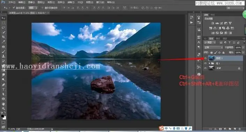This screenshot has width=246, height=132.
Task: Toggle lock all padlock
Action: pyautogui.click(x=223, y=53)
